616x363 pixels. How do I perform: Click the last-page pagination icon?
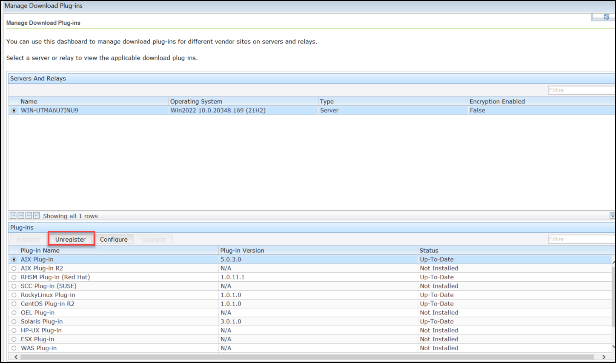(x=37, y=215)
